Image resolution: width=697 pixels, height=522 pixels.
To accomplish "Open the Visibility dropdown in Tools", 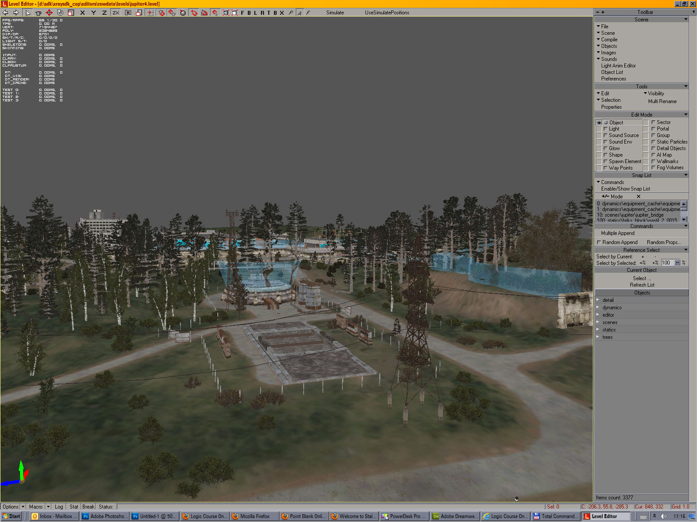I will click(x=654, y=94).
